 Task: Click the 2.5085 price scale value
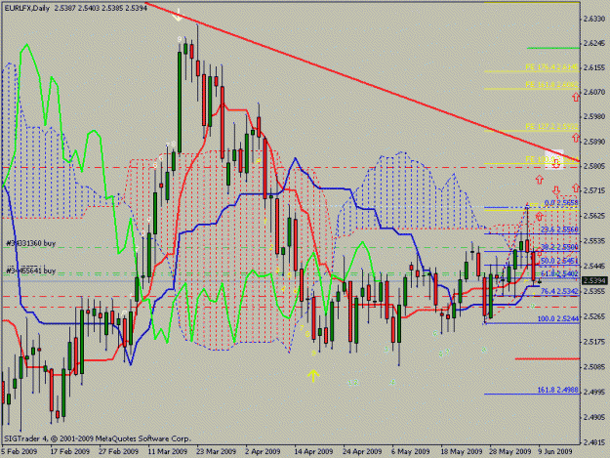595,366
